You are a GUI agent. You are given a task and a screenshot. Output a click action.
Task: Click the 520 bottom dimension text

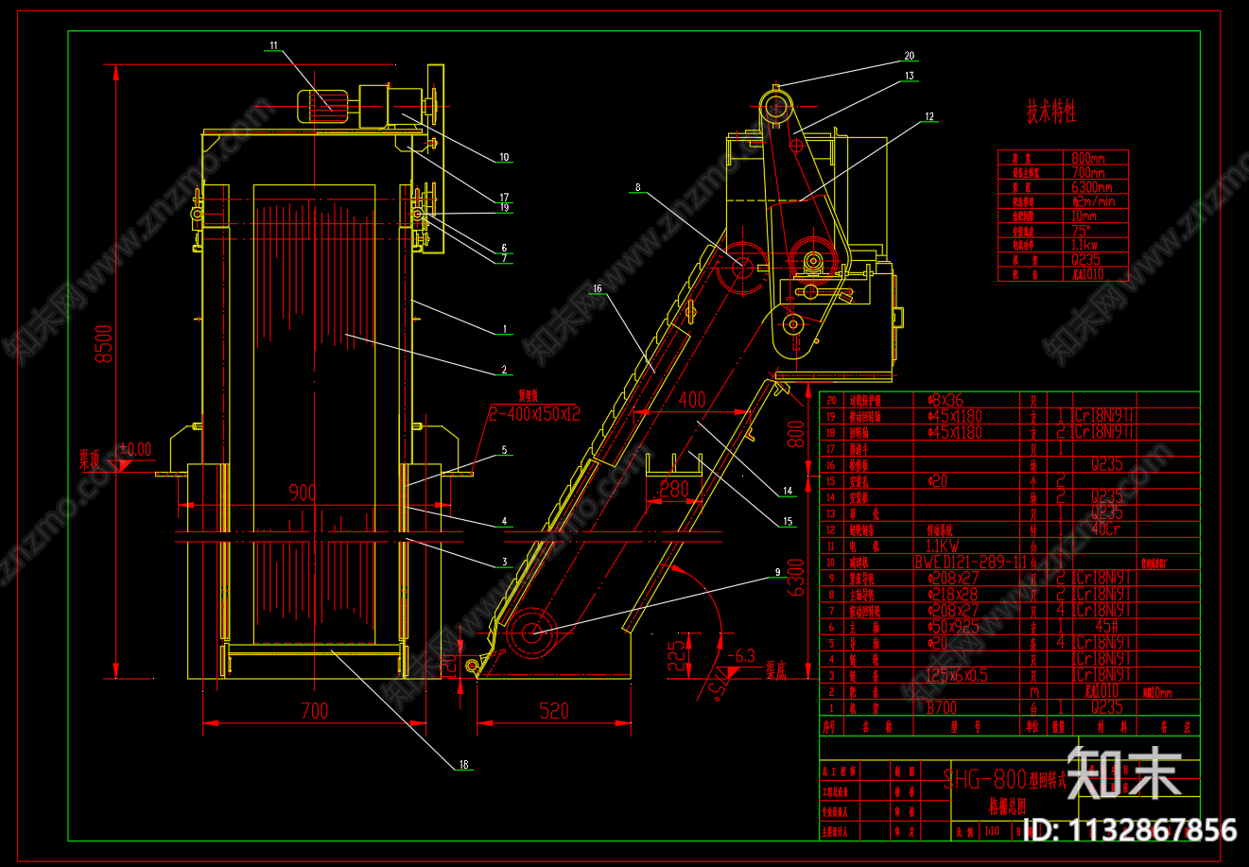point(554,710)
